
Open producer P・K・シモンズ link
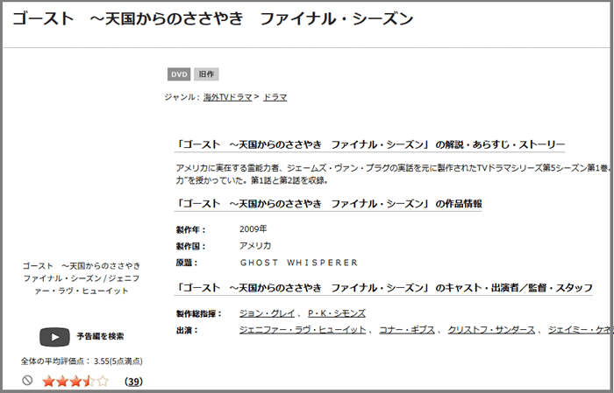(x=337, y=313)
